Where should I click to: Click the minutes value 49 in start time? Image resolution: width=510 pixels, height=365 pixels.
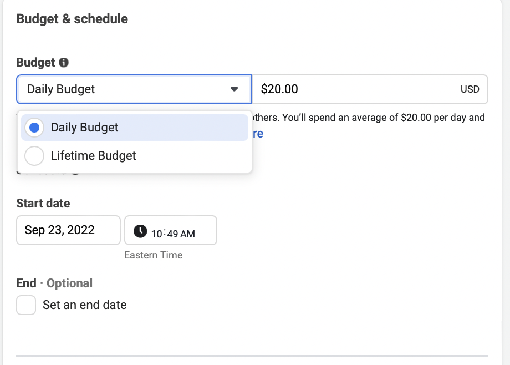point(173,234)
